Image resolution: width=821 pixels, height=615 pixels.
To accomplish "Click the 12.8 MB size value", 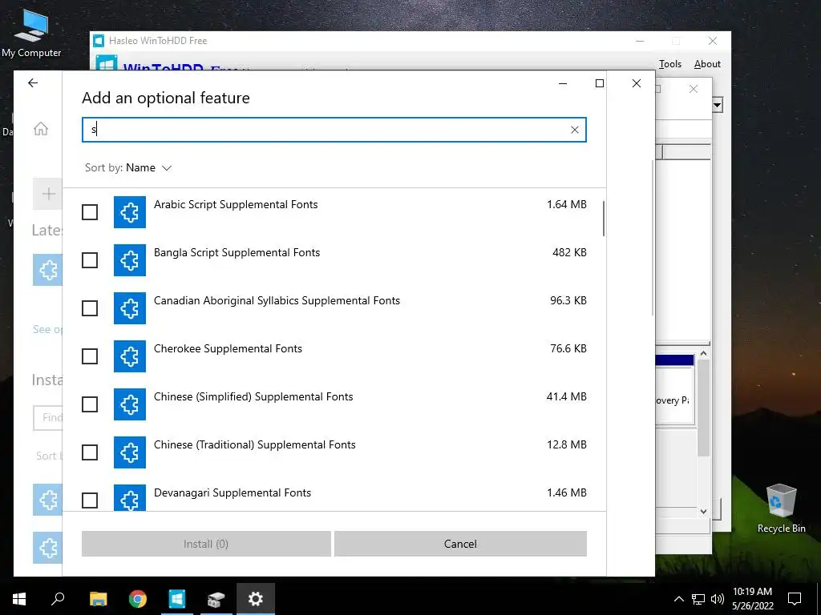I will click(x=567, y=444).
